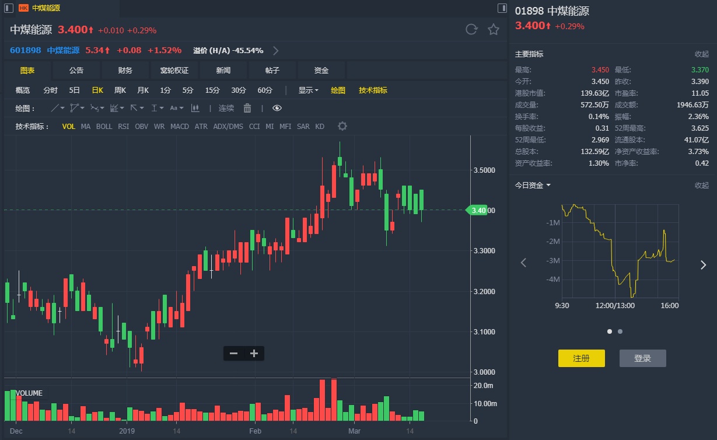717x440 pixels.
Task: Select the 分时 view
Action: [x=51, y=90]
